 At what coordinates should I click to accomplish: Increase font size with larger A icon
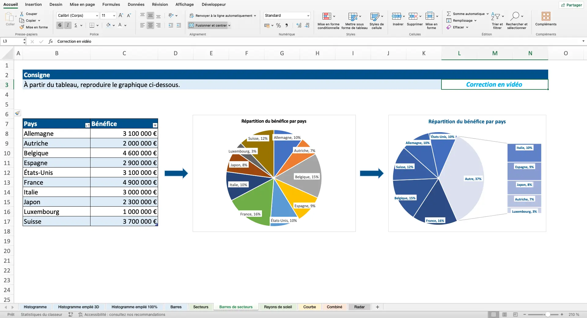[121, 15]
